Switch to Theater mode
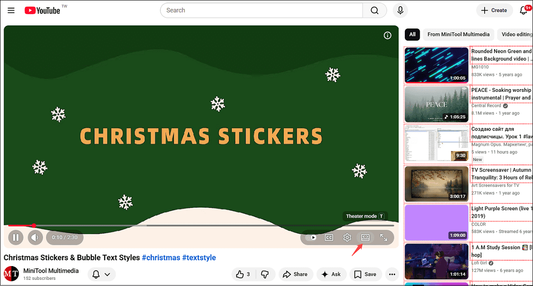533x286 pixels. [x=365, y=237]
